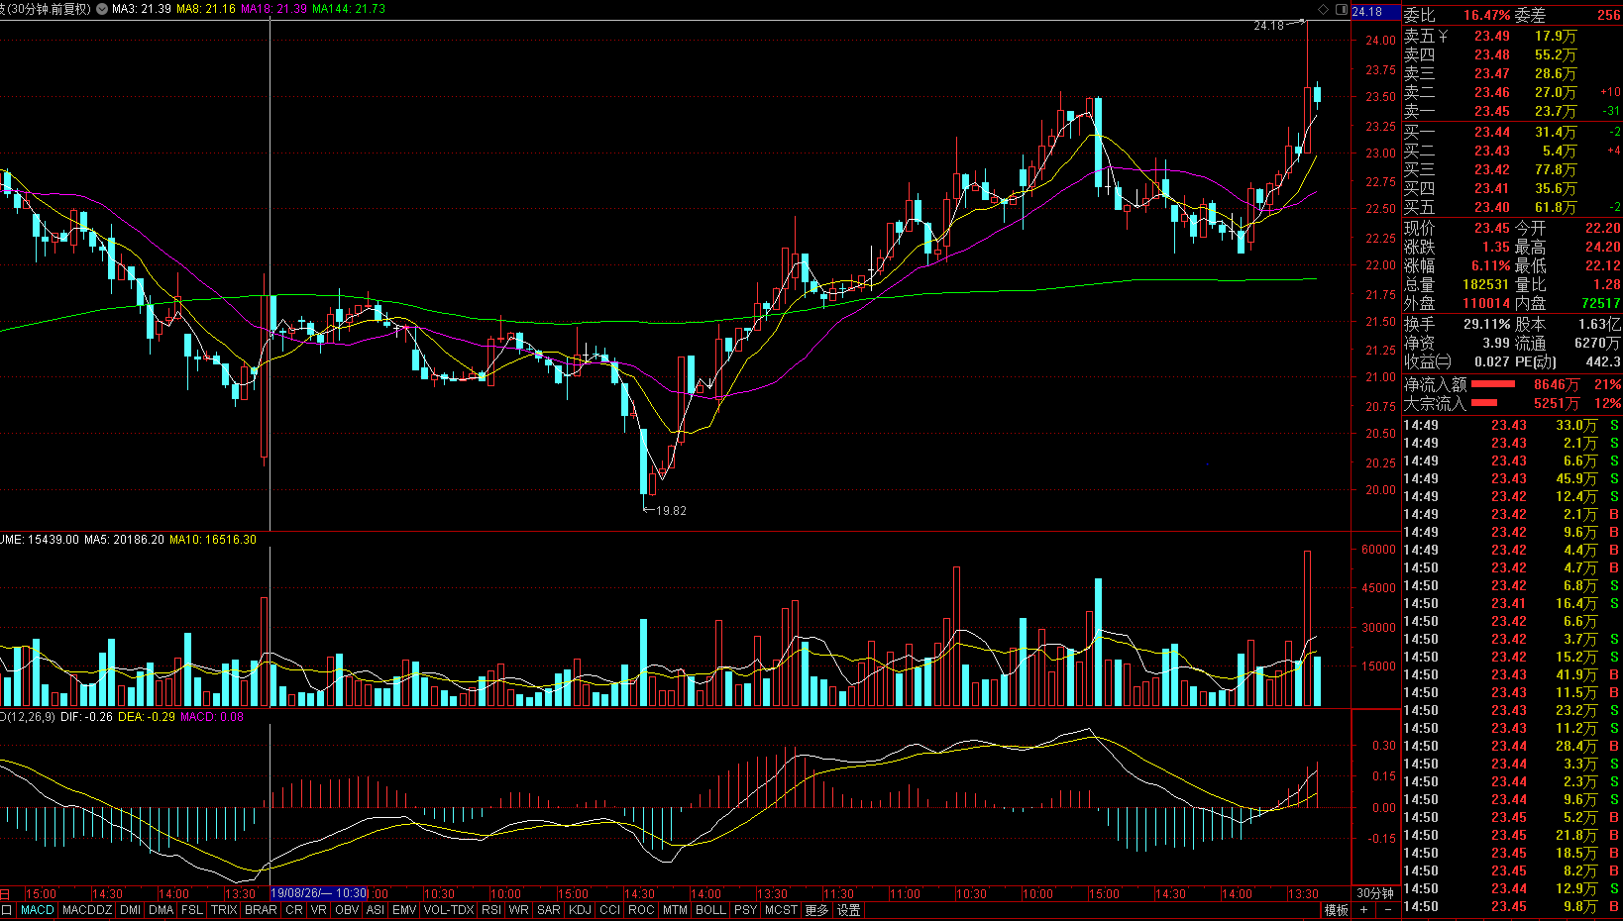
Task: Click the 日 label at timeline start
Action: pos(5,893)
